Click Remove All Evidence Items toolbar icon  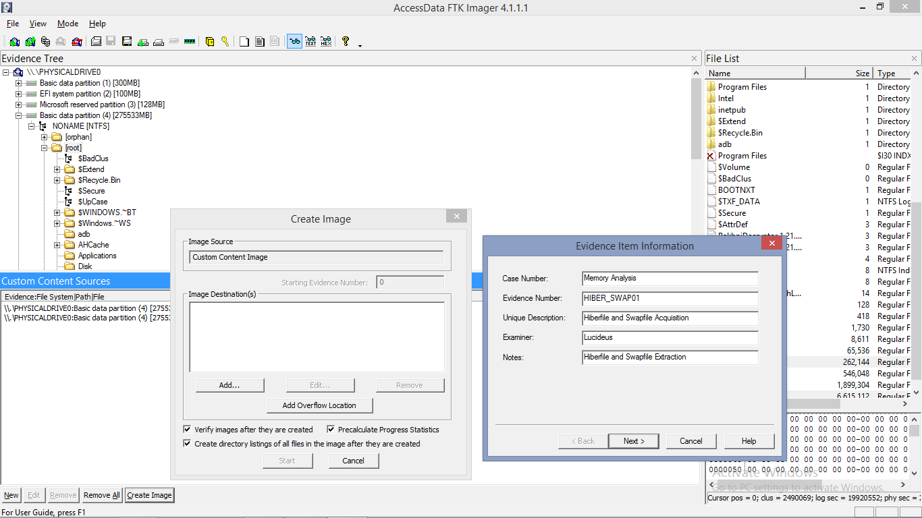(76, 41)
